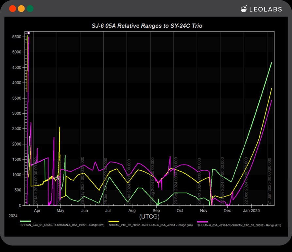Click the 22 Dec 2024 vertical gridline label
292x252 pixels.
coord(246,181)
